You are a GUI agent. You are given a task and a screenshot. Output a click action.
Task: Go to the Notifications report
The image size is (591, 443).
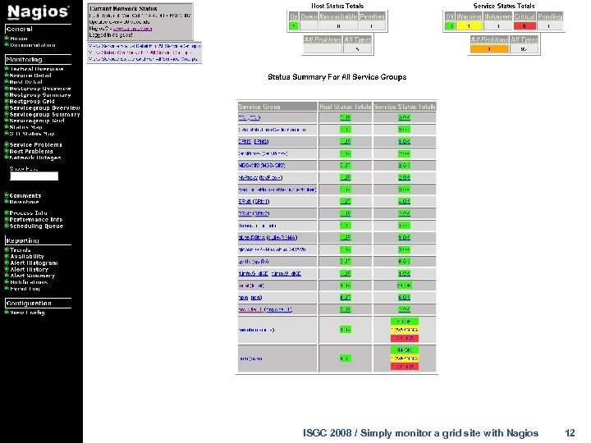click(29, 282)
